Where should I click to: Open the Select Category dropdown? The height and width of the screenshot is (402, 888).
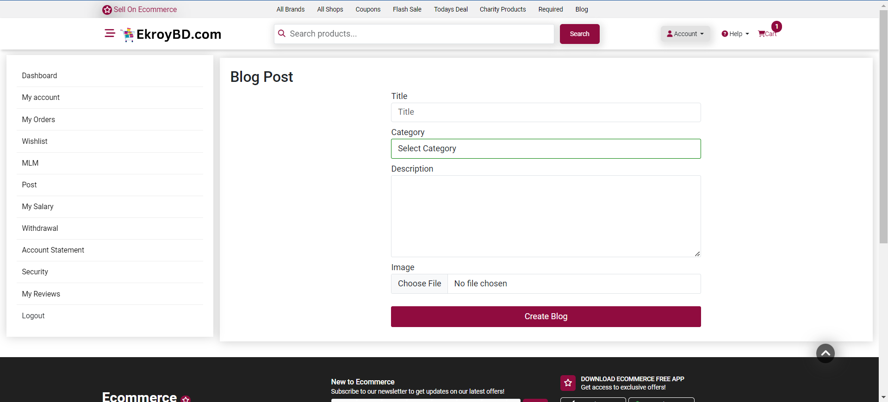tap(546, 148)
